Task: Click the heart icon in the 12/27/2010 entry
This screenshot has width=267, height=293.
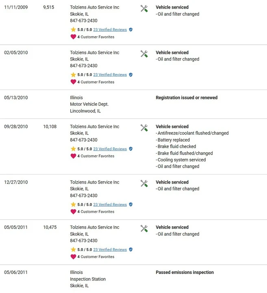Action: (73, 212)
